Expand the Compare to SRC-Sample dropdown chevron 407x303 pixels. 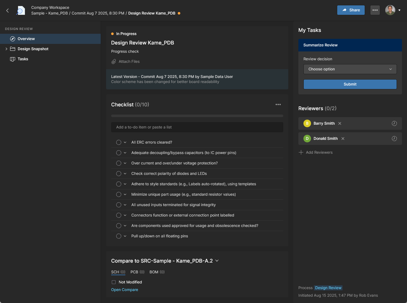(217, 261)
